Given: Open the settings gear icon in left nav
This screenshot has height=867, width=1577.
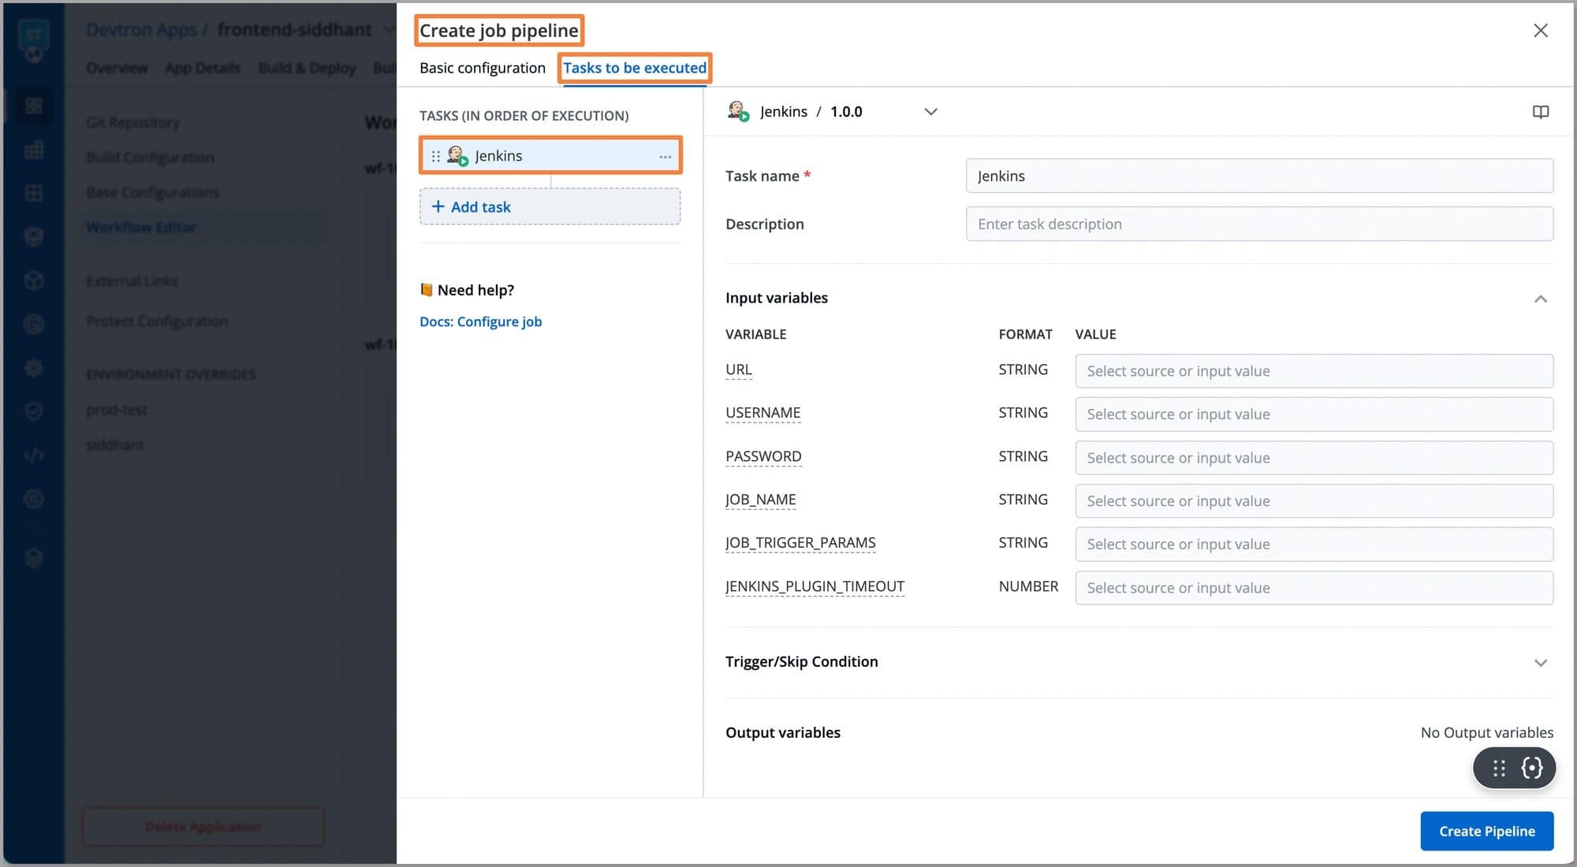Looking at the screenshot, I should click(x=33, y=367).
